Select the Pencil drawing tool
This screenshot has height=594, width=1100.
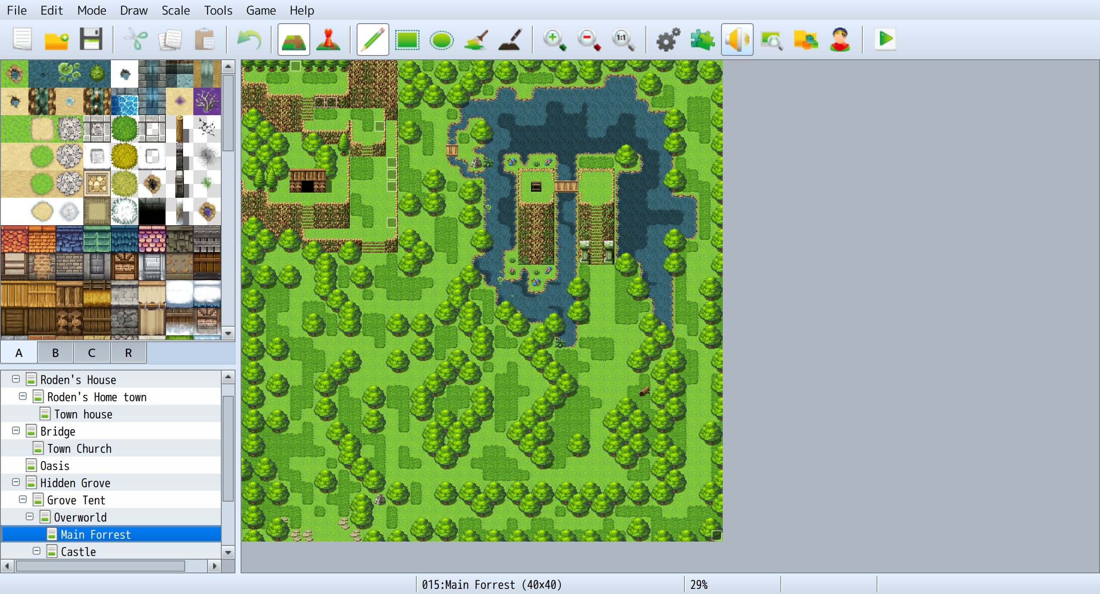[x=372, y=40]
